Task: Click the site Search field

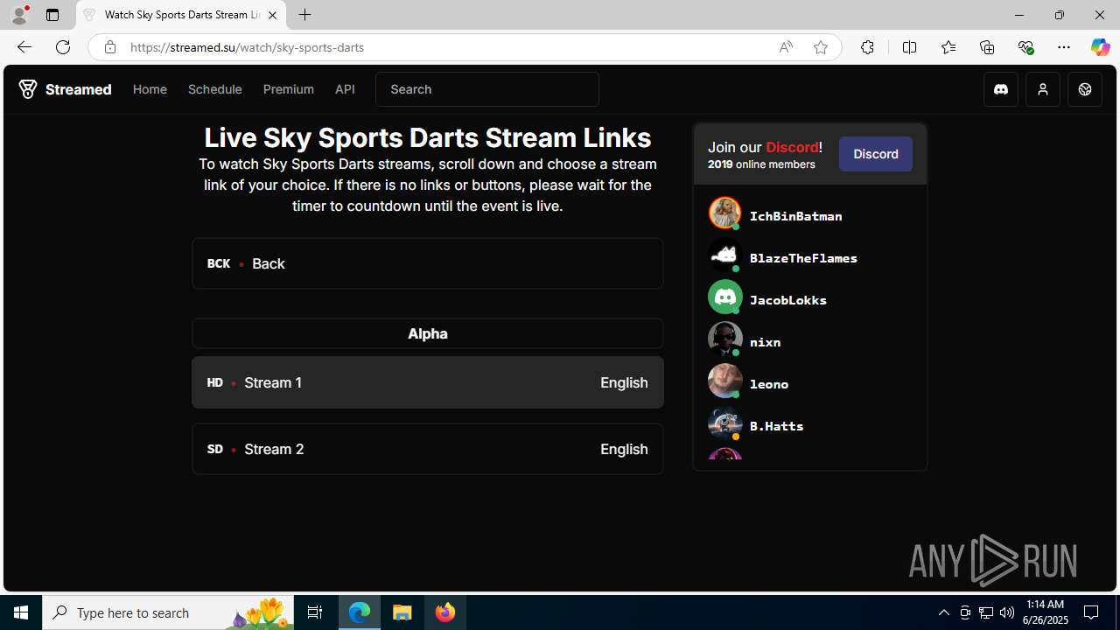Action: pos(487,89)
